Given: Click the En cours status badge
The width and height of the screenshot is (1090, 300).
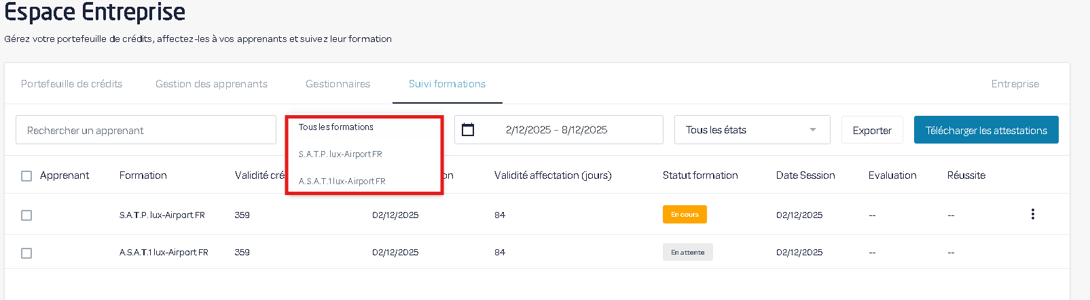Looking at the screenshot, I should click(685, 215).
